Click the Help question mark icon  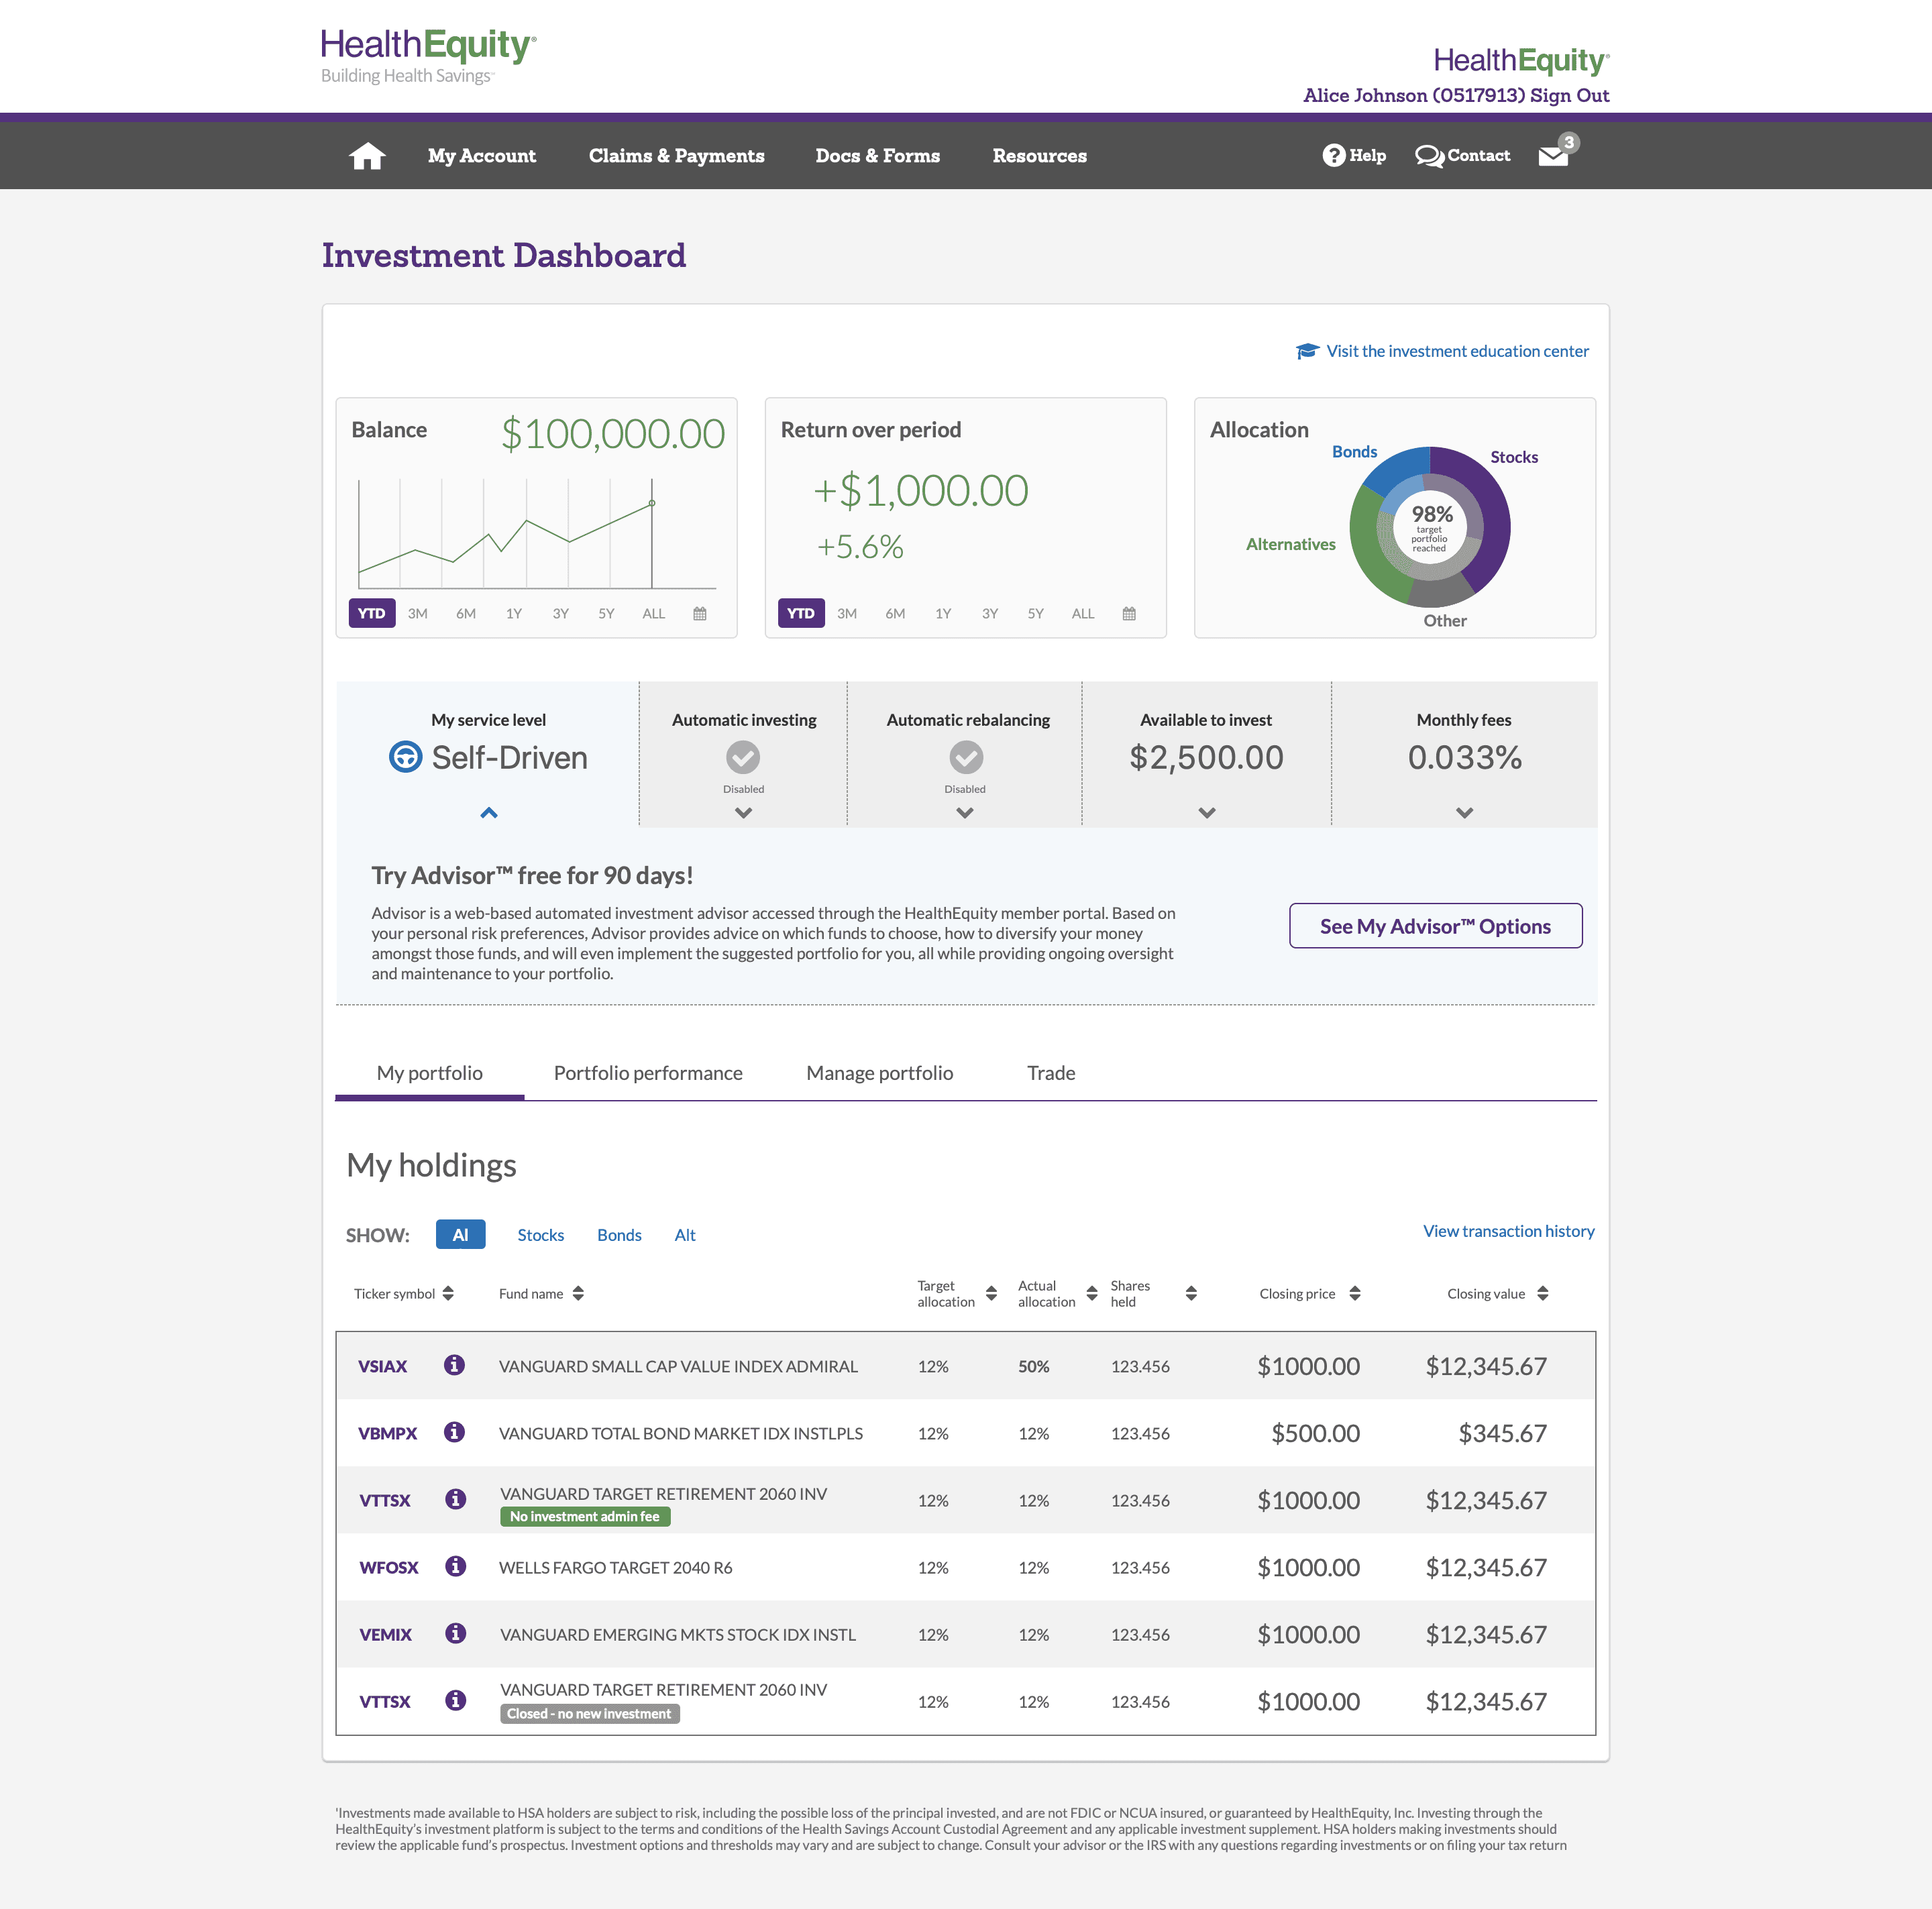click(x=1334, y=155)
